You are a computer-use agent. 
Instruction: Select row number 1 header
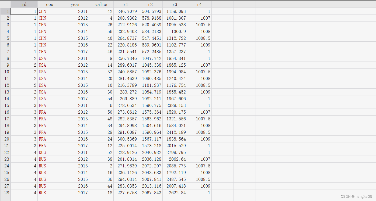point(5,11)
